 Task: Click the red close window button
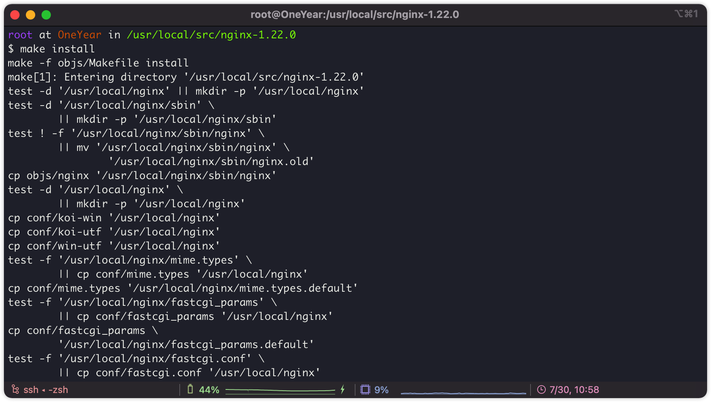click(15, 15)
